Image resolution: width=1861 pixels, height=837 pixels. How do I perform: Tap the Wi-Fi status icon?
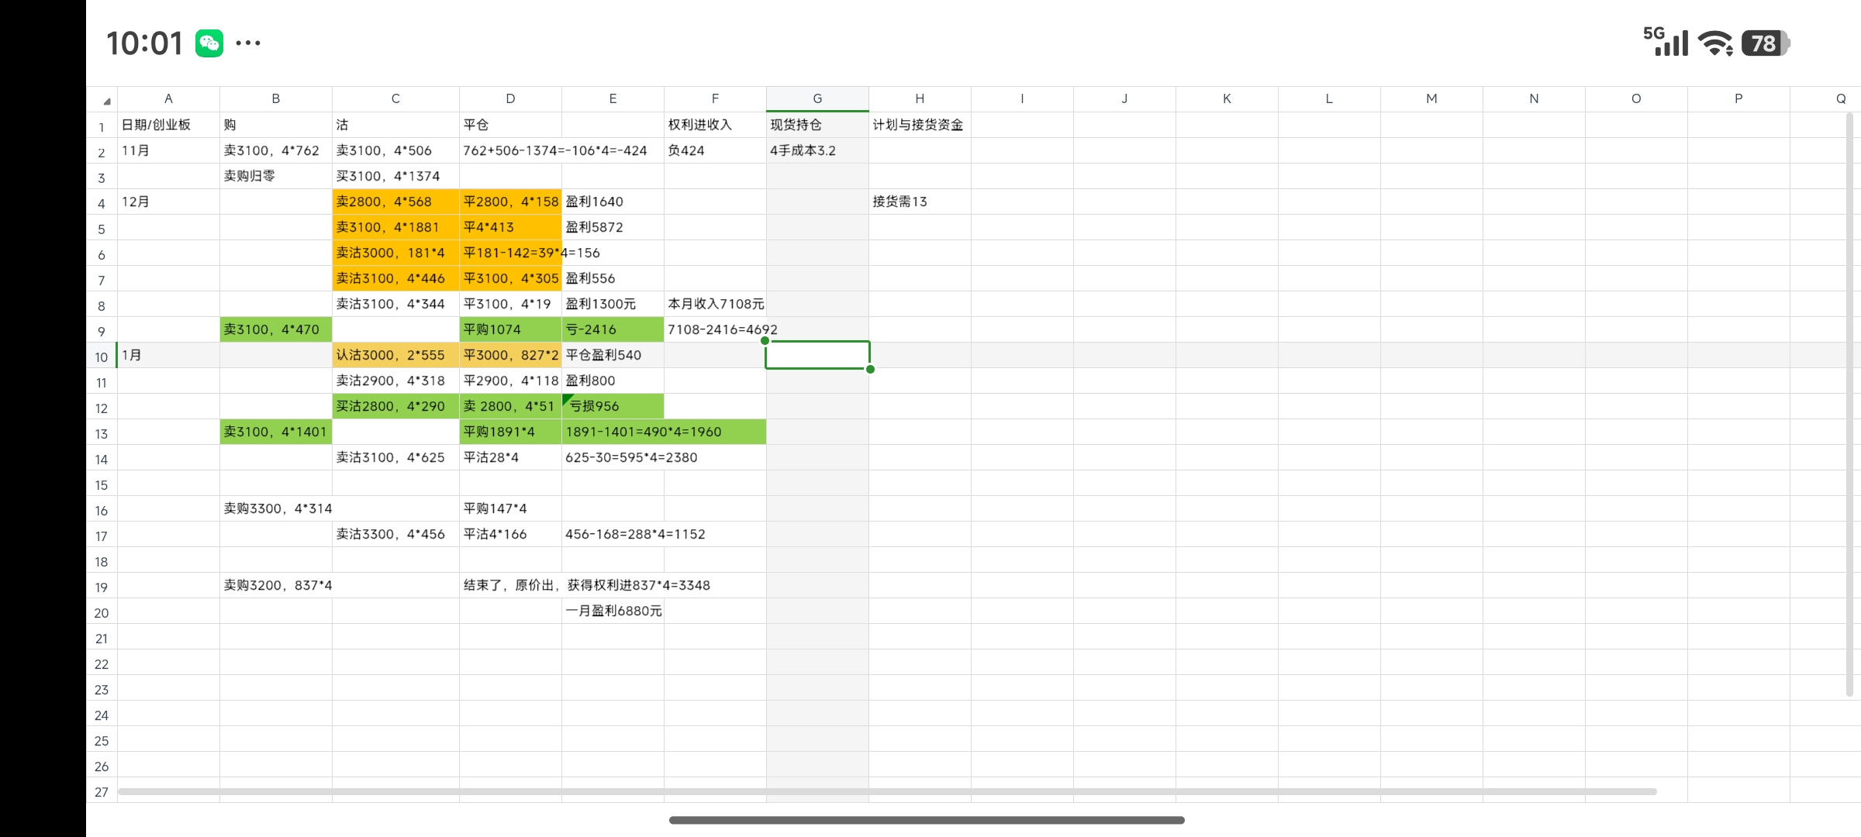pos(1715,43)
